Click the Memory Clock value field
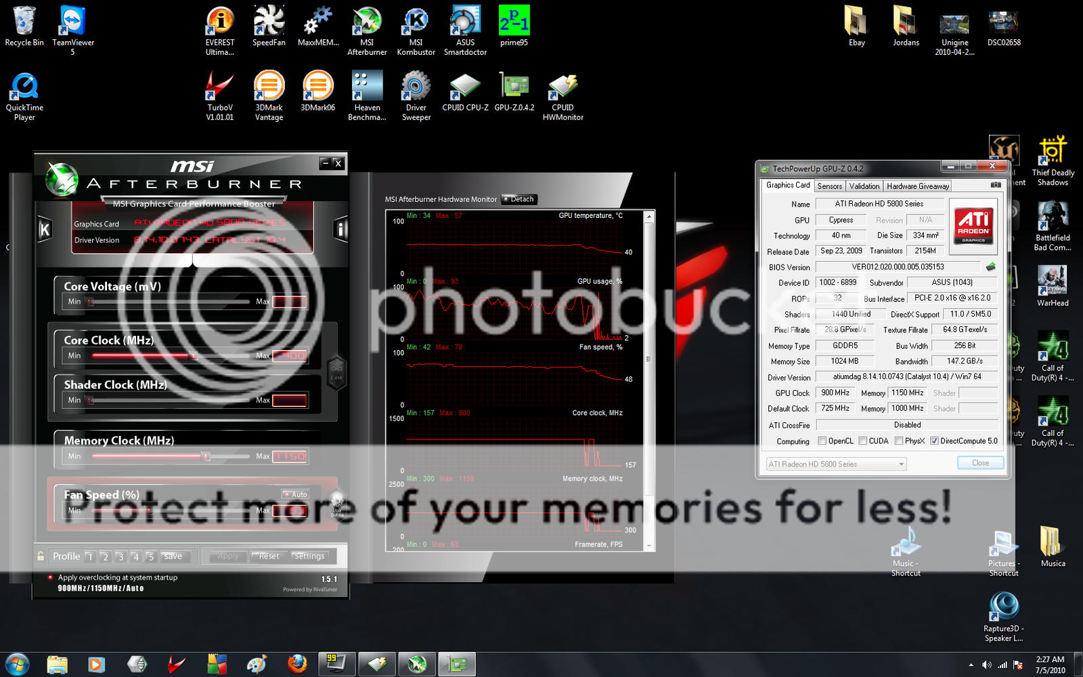1083x677 pixels. [290, 456]
